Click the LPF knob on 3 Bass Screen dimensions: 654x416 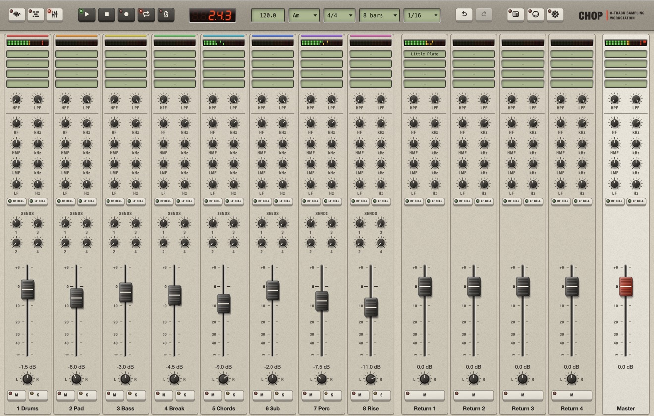point(136,100)
